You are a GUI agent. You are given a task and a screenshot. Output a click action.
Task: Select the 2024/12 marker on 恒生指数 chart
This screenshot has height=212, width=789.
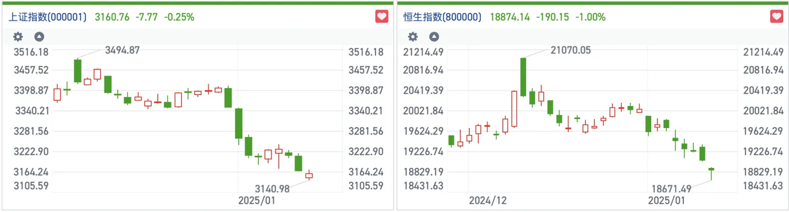(488, 200)
